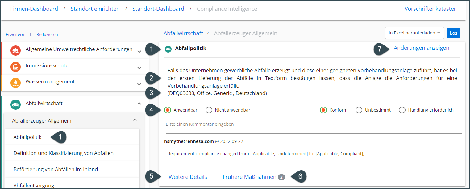
Task: Choose Handlung erforderlich radio button
Action: point(402,110)
